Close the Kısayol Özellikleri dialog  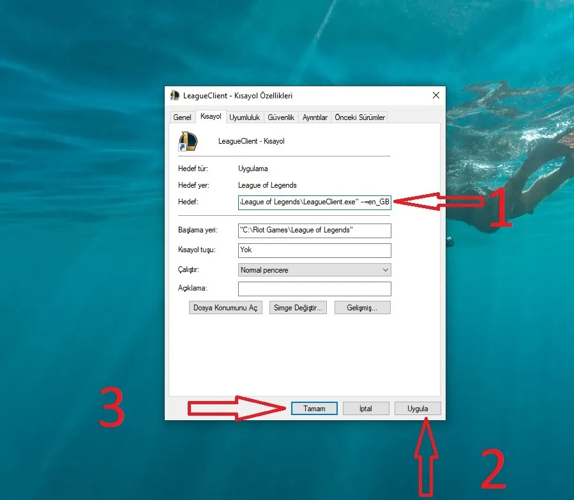436,96
